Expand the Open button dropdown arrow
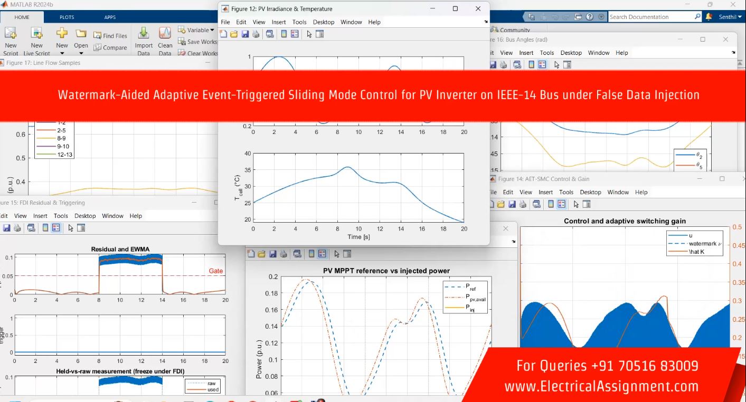The height and width of the screenshot is (402, 746). click(81, 53)
